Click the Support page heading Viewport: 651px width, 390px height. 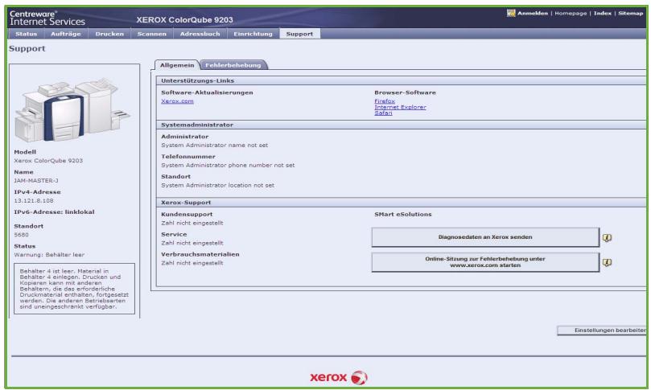(x=27, y=48)
